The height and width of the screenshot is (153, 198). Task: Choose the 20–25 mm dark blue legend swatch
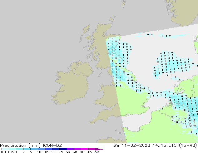pyautogui.click(x=56, y=149)
